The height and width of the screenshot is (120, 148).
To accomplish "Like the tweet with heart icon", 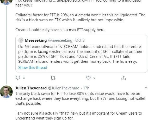I will (88, 78).
